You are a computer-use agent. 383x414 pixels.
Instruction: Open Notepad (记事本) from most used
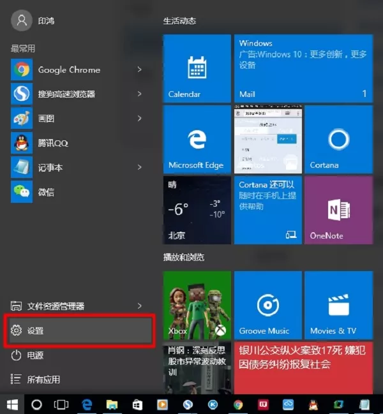(77, 167)
